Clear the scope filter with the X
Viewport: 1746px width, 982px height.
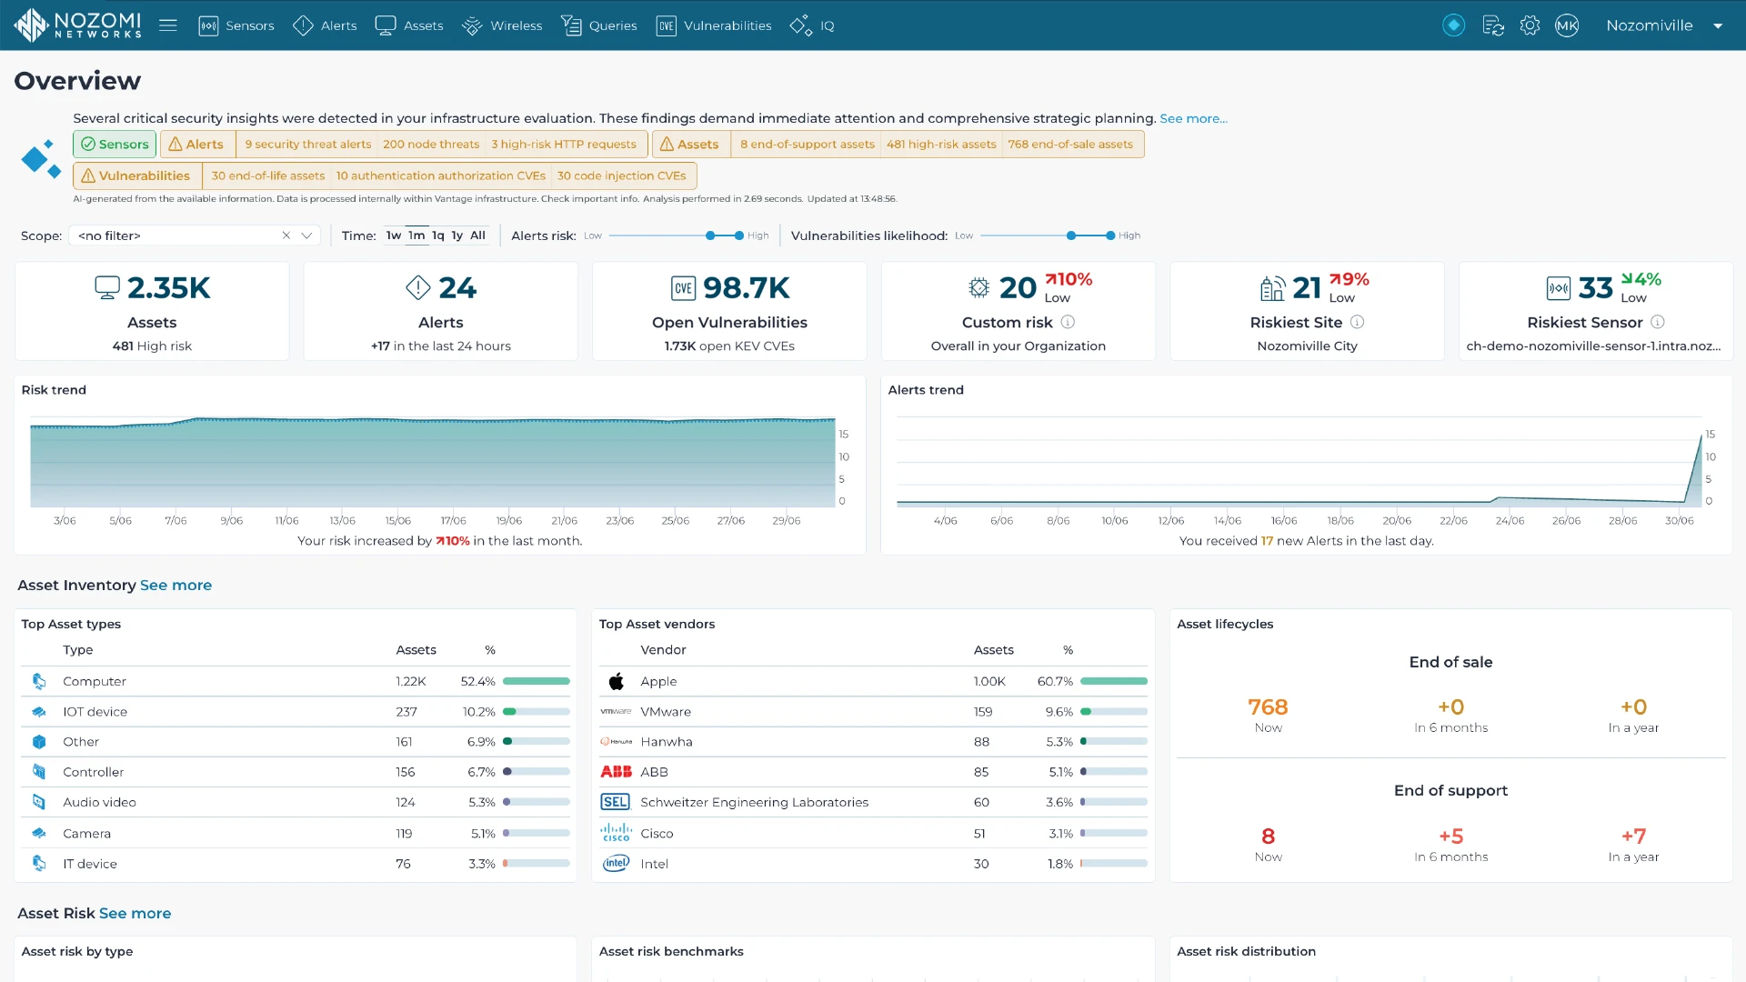pos(286,235)
